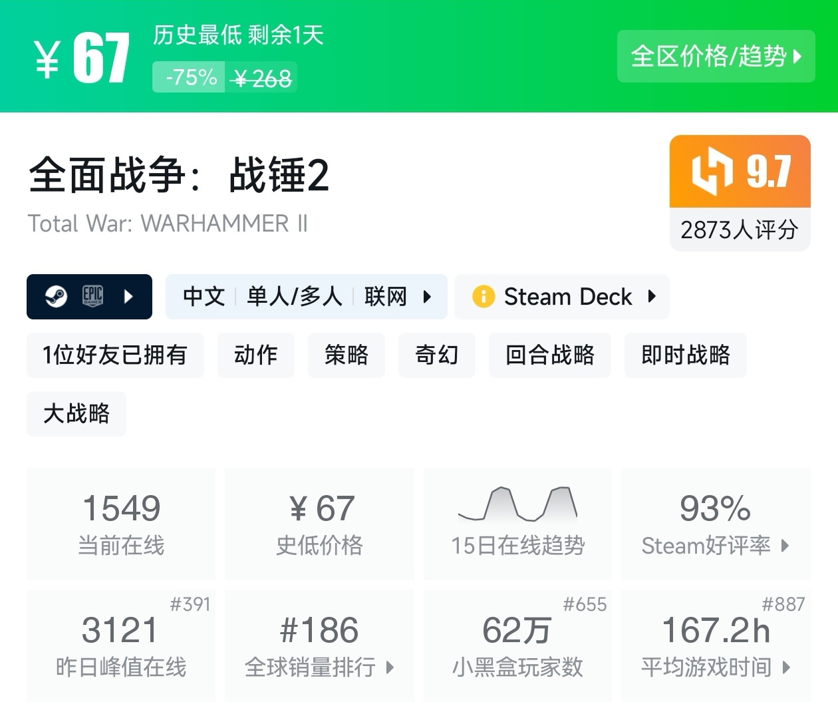Click the Xiaoheihe logo on the rating badge

(x=712, y=171)
